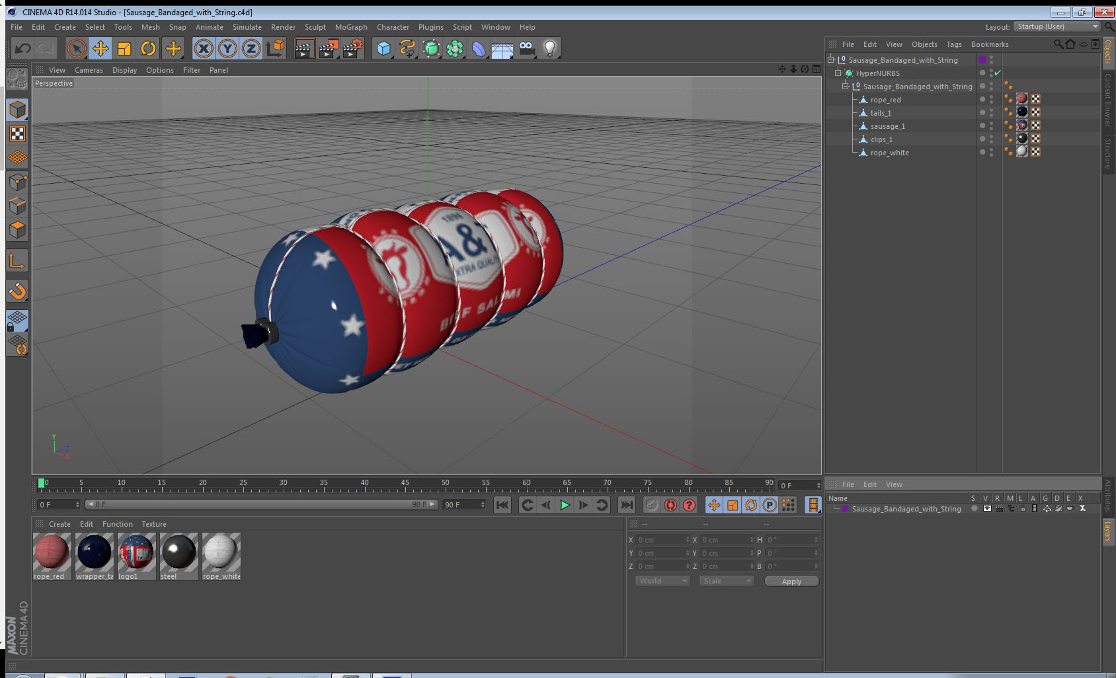Open the HyperNURBS generator icon
The height and width of the screenshot is (678, 1116).
coord(431,48)
